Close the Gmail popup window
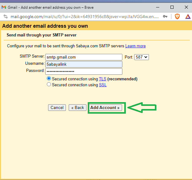 (186, 7)
